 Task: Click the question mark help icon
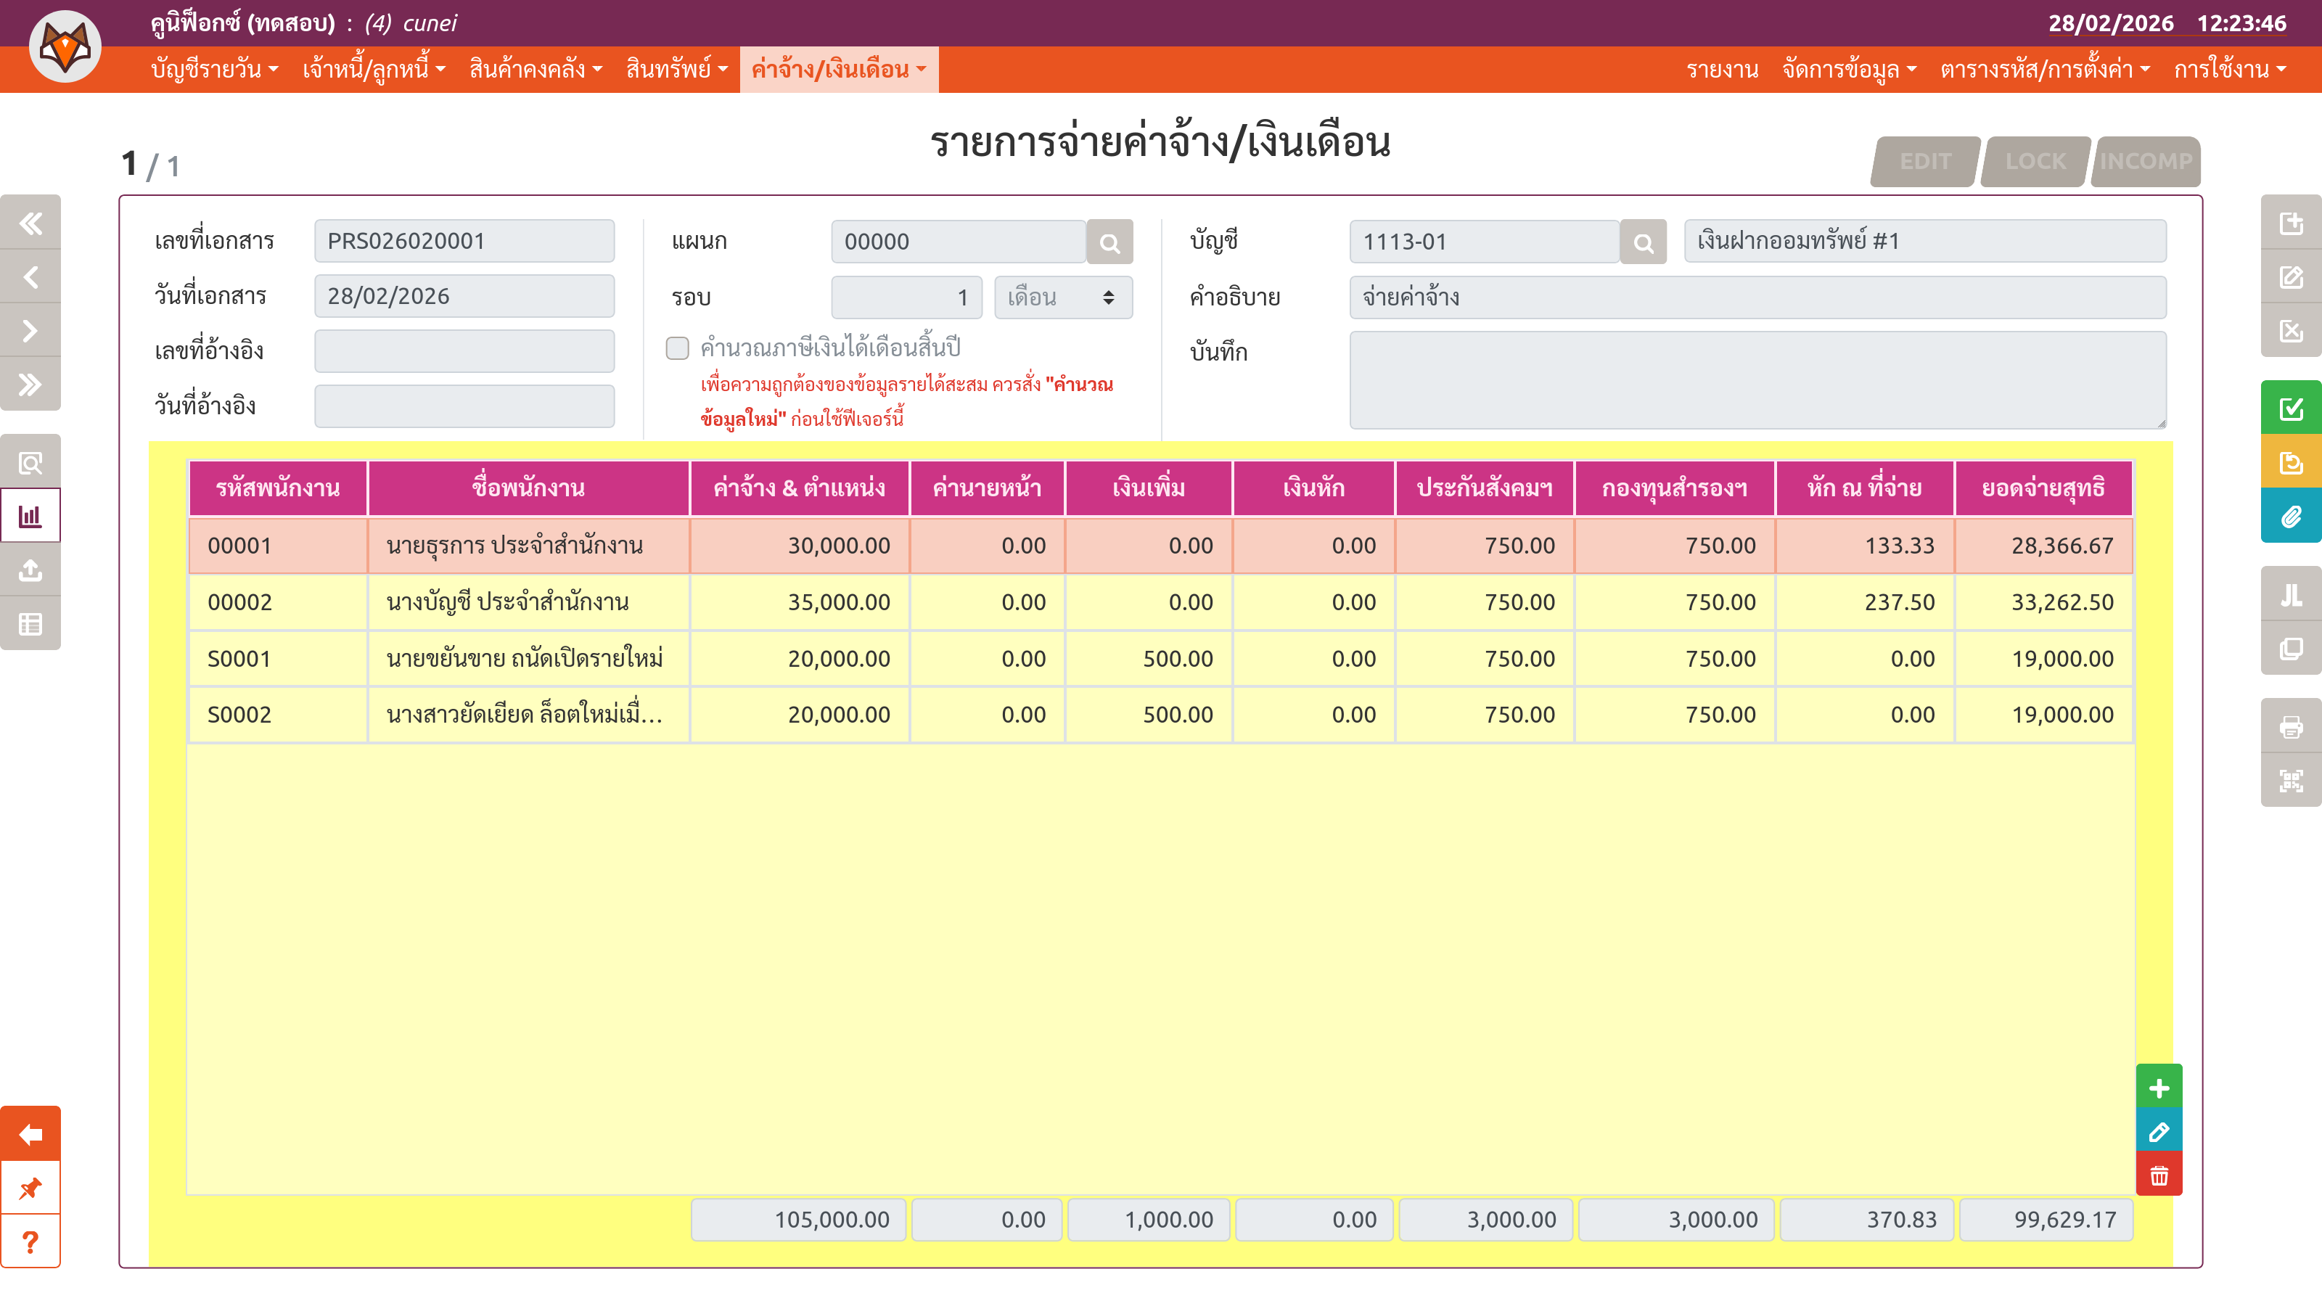pos(30,1242)
